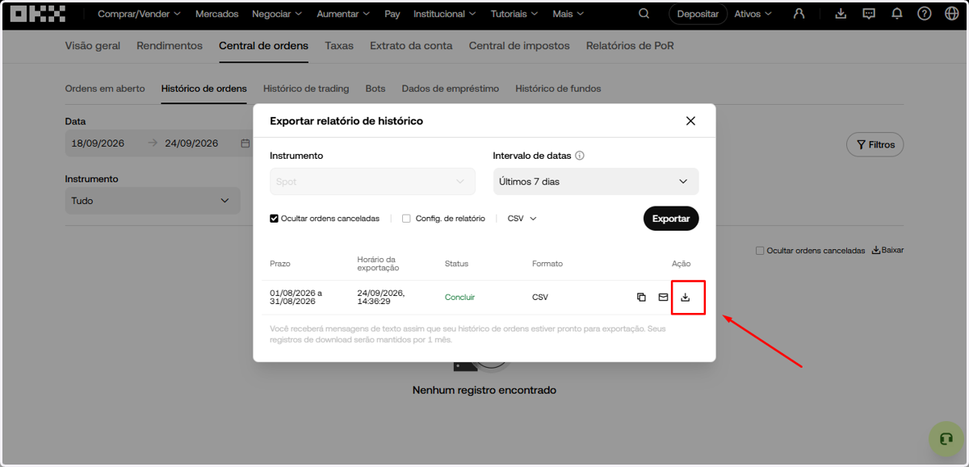Image resolution: width=969 pixels, height=467 pixels.
Task: Click the Concluir status text
Action: [x=459, y=298]
